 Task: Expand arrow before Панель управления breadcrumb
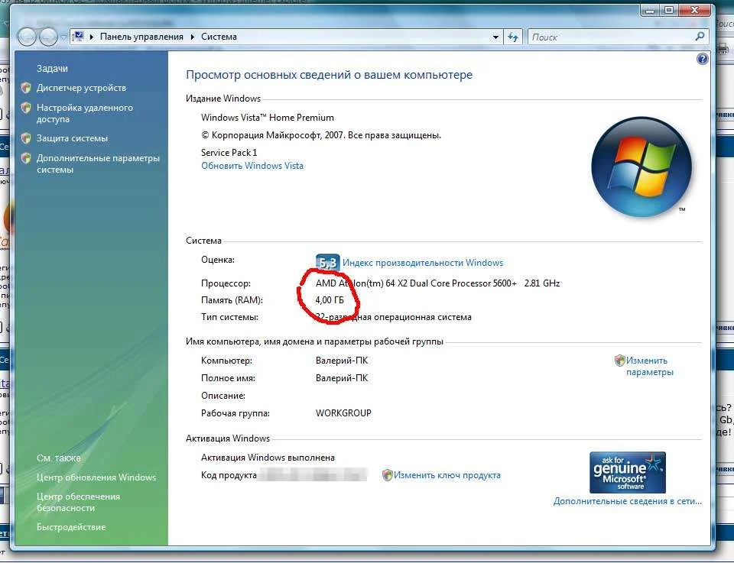[91, 37]
